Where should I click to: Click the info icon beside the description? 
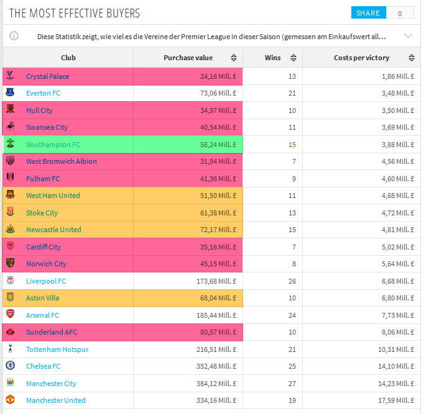(x=14, y=35)
